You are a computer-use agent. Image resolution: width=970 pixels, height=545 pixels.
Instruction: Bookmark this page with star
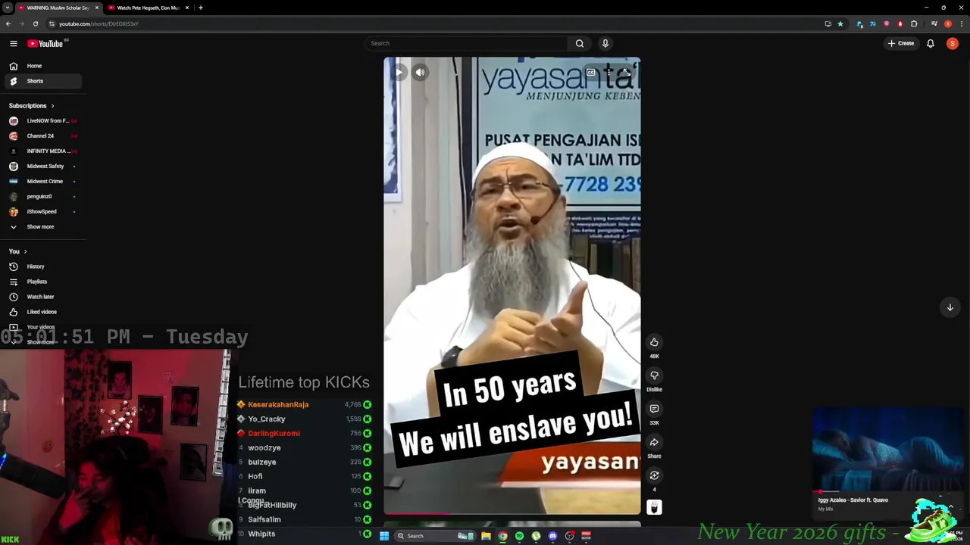click(x=840, y=23)
